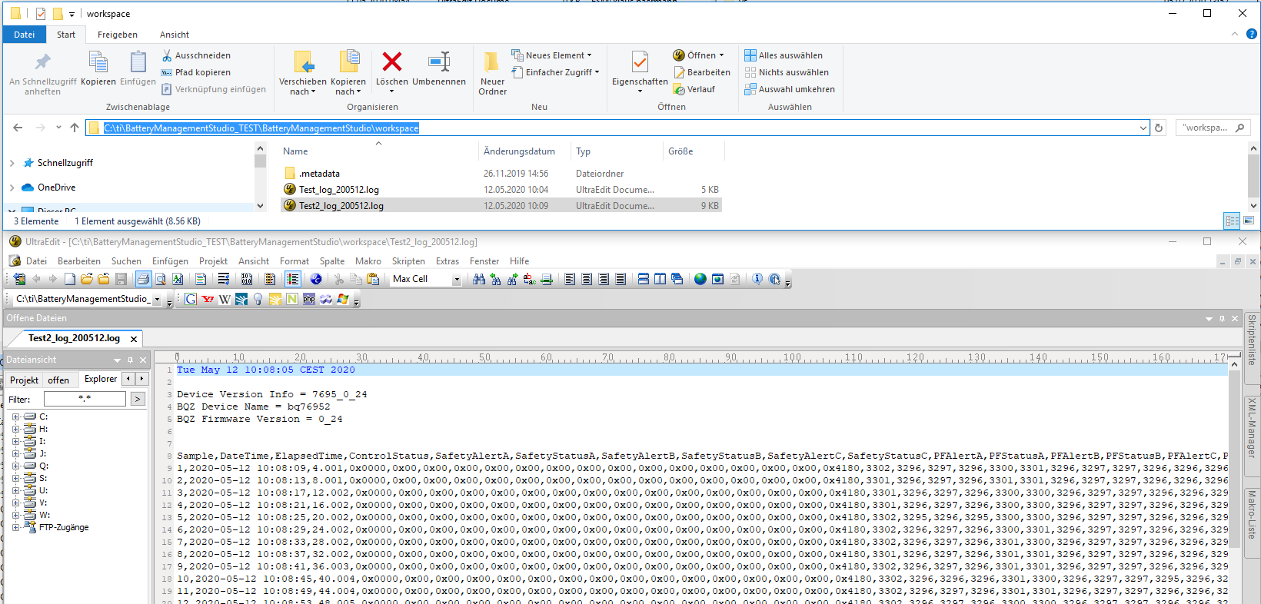
Task: Toggle hex edit mode (0101 icon)
Action: coord(247,279)
